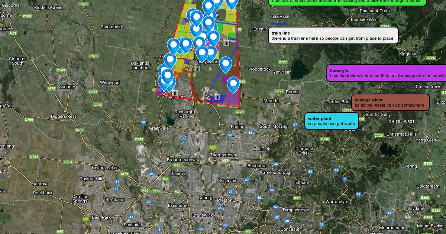
Task: Click fuel pump icon below Donnybrook warehouse
Action: [x=197, y=69]
